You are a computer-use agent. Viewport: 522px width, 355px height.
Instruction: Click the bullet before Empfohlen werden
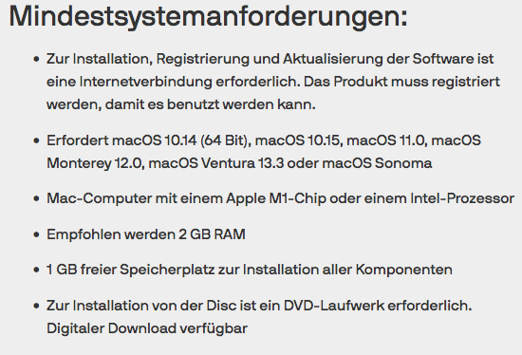[37, 234]
